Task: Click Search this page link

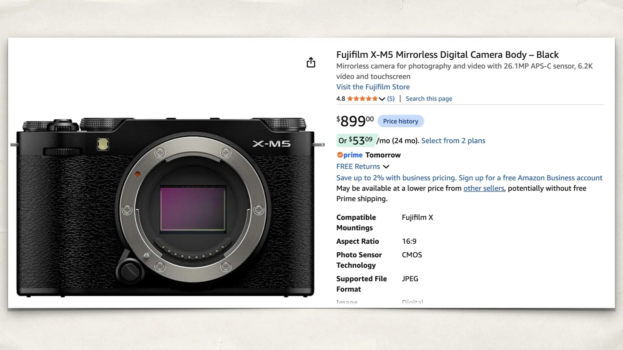Action: click(429, 99)
